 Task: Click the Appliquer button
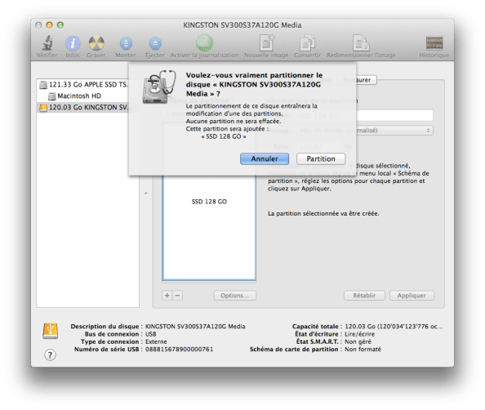tap(412, 296)
